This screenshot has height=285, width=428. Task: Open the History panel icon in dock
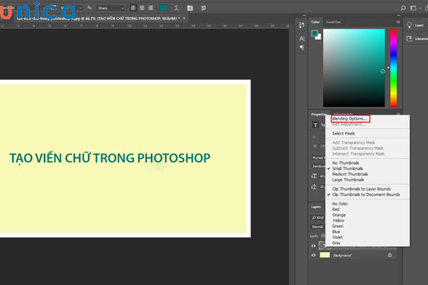coord(302,25)
